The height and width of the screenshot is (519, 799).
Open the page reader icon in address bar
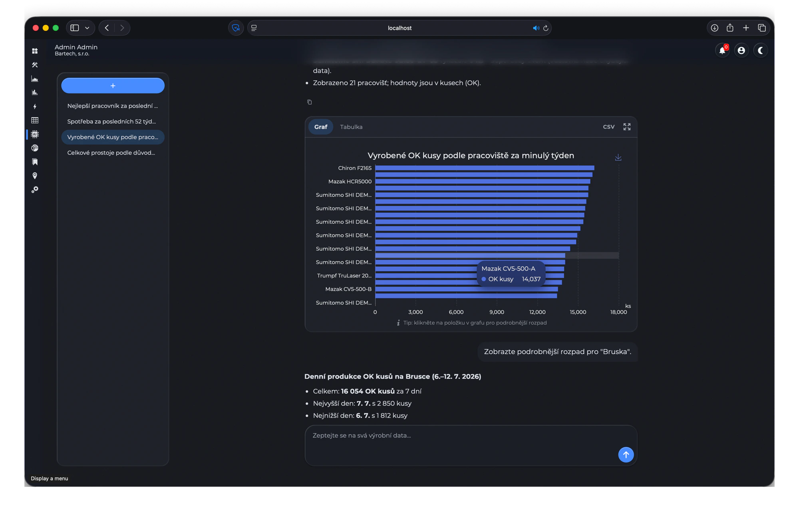click(254, 28)
